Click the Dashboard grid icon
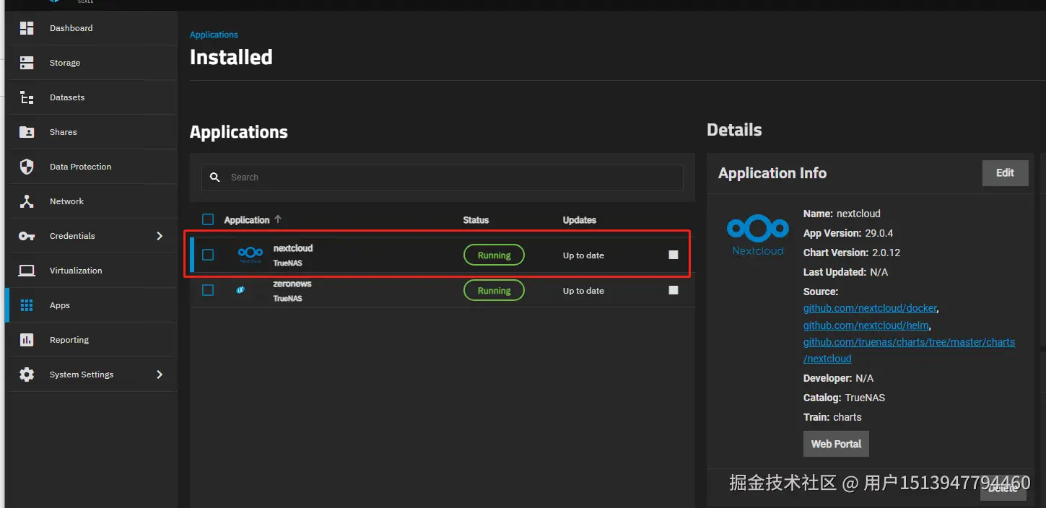Viewport: 1046px width, 508px height. (x=27, y=28)
